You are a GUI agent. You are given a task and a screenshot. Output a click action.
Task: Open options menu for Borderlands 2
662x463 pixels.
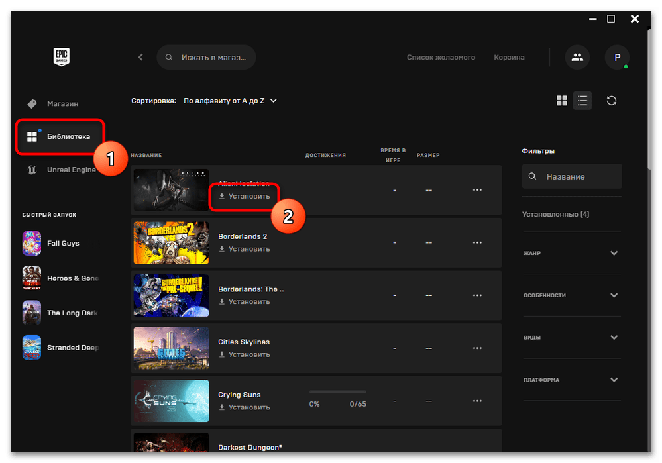click(x=477, y=243)
